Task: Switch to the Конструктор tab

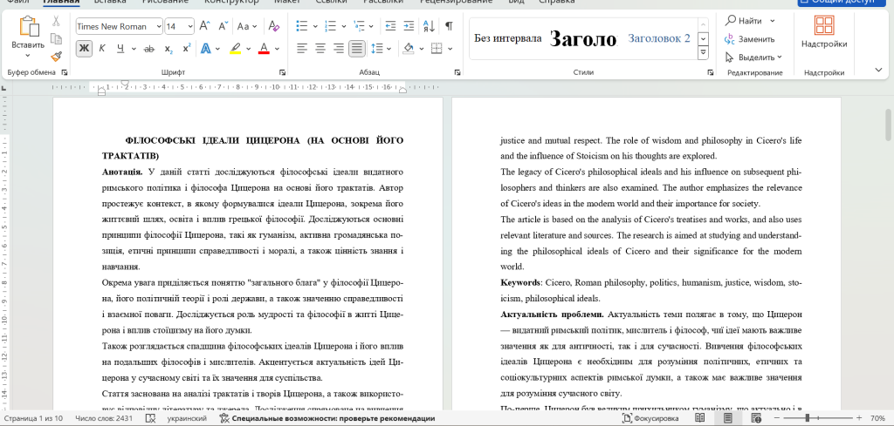Action: pos(231,2)
